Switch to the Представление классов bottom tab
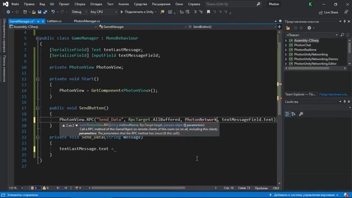The height and width of the screenshot is (198, 352). click(x=334, y=94)
